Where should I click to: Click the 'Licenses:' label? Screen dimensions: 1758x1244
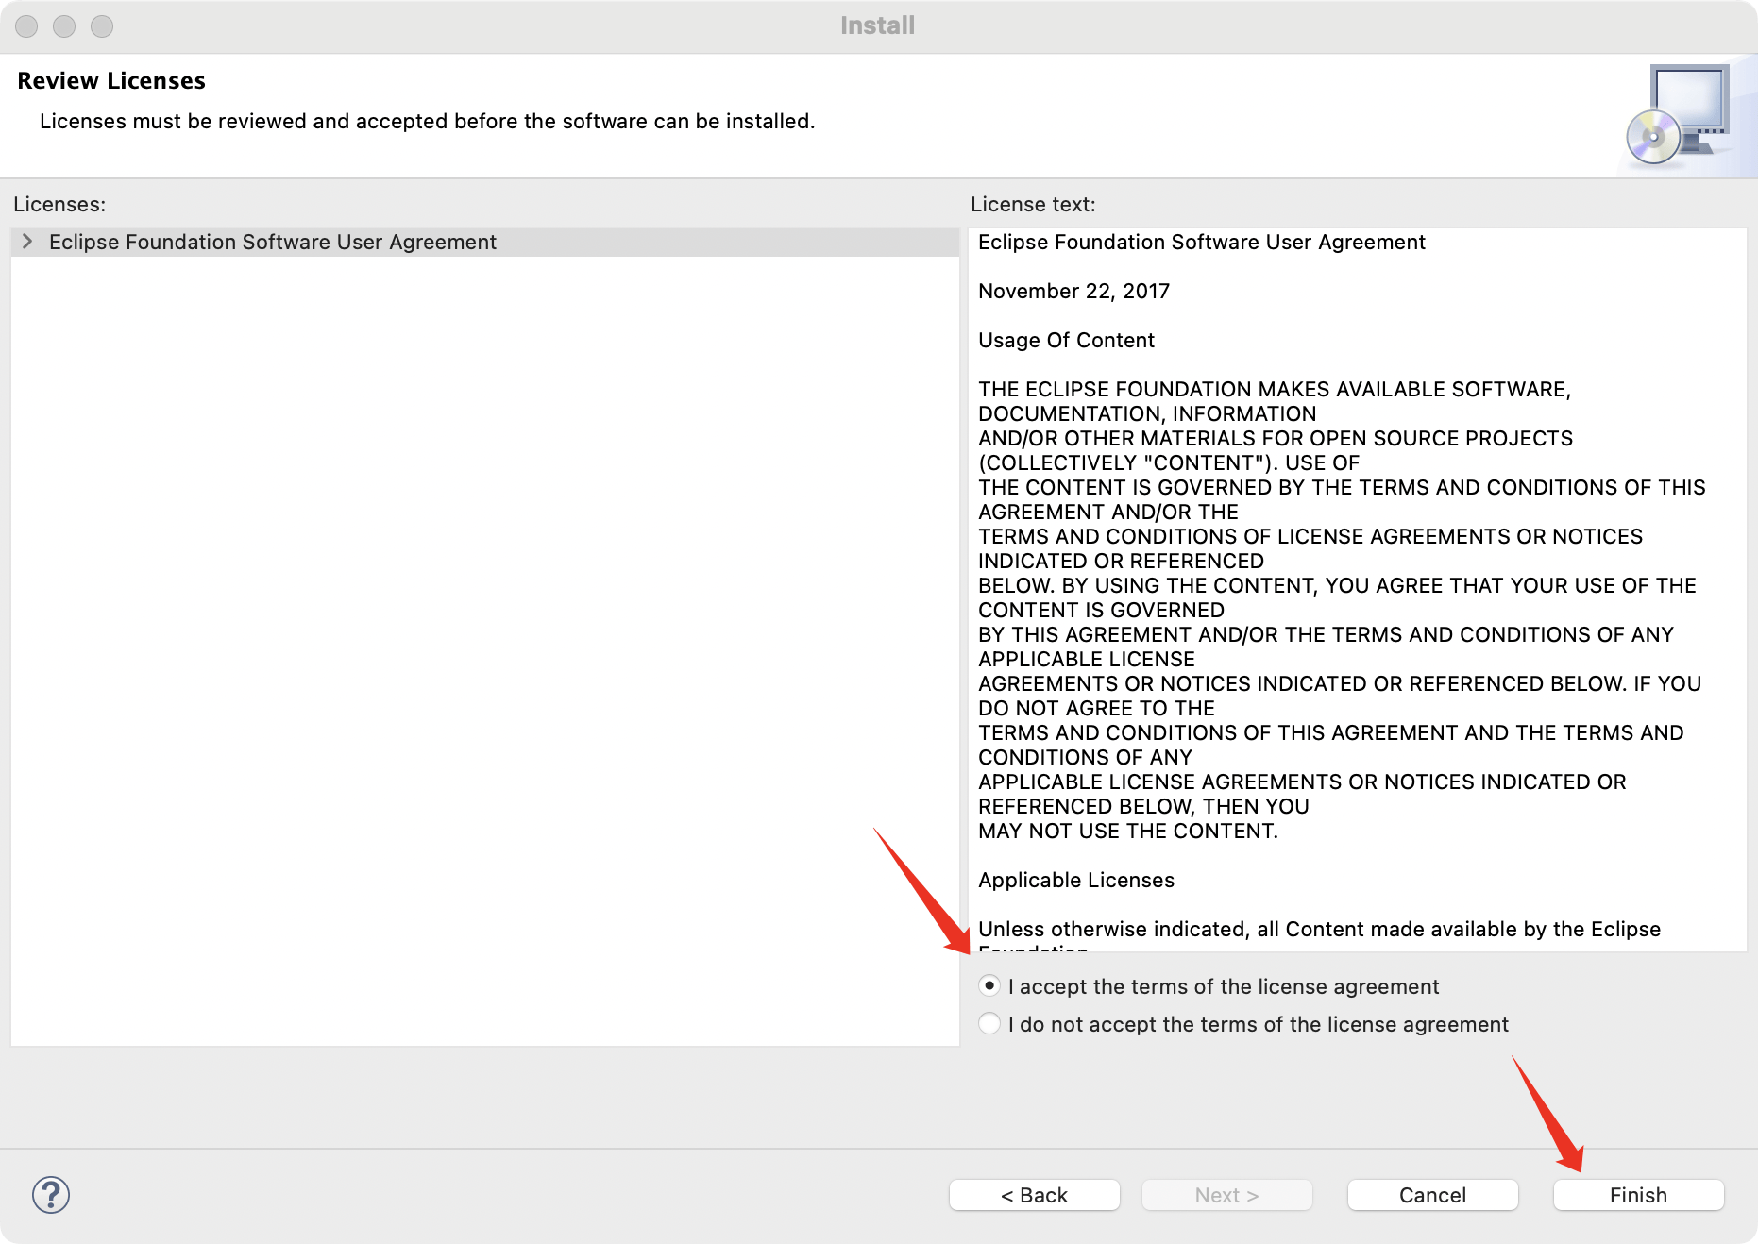coord(59,204)
